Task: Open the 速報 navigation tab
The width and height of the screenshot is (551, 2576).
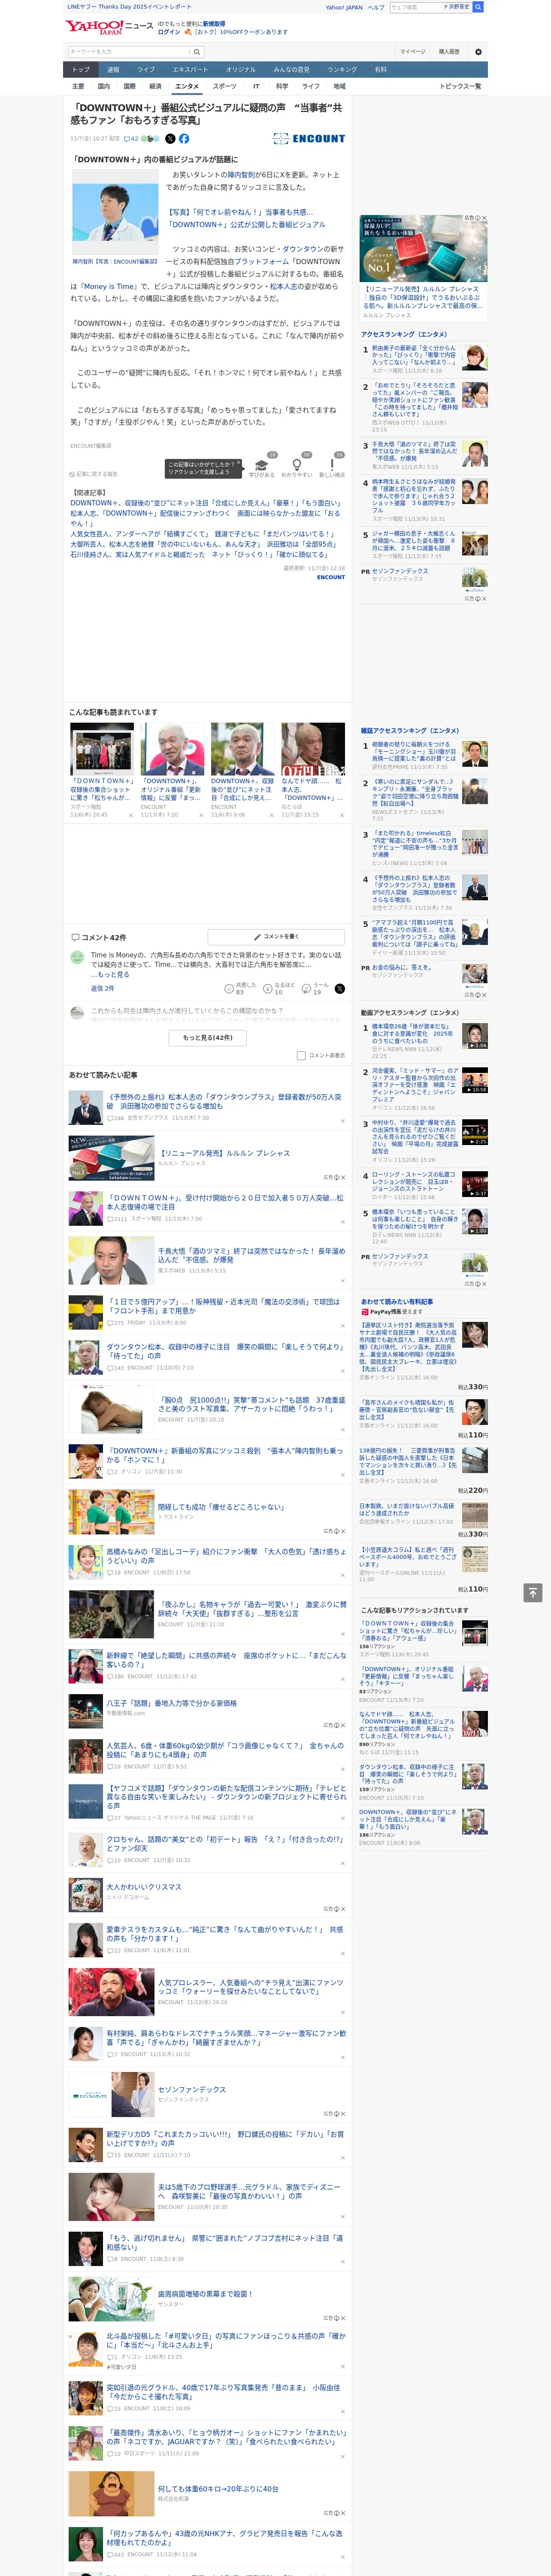Action: coord(113,70)
